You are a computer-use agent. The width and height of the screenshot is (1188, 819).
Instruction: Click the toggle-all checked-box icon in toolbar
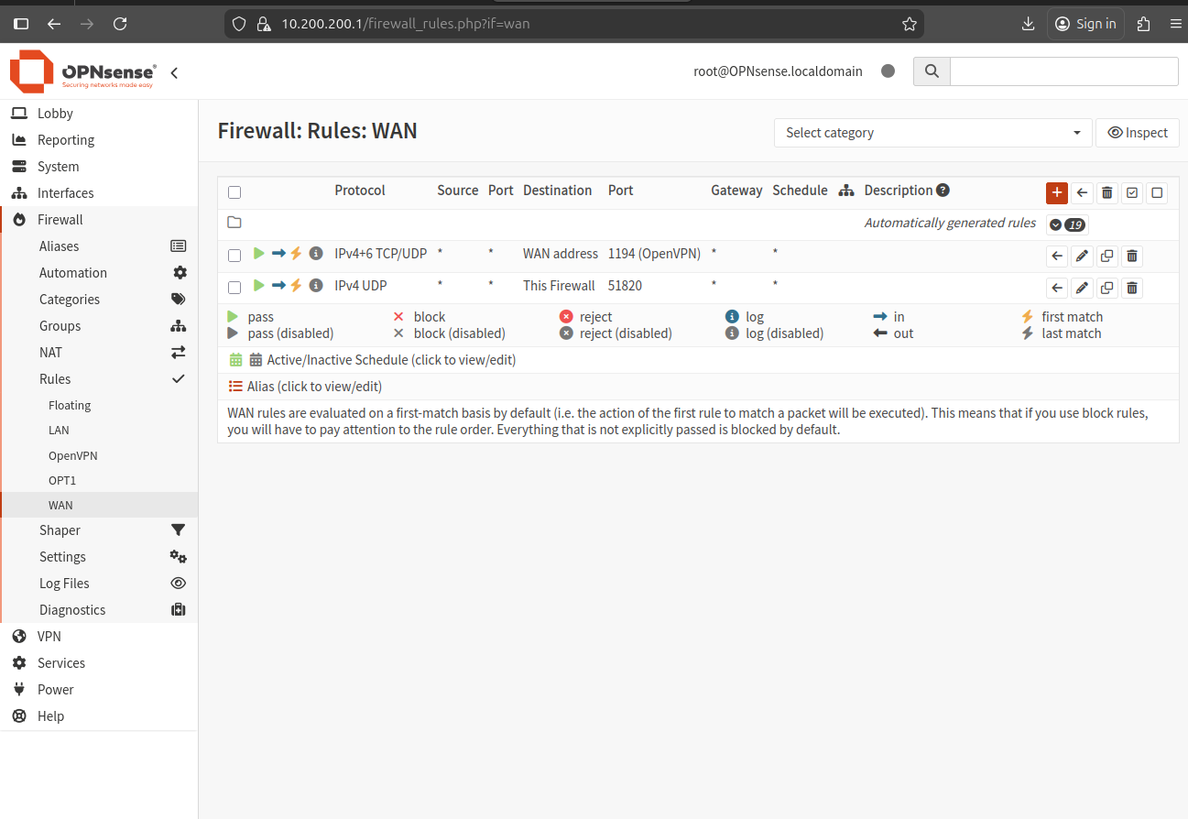(x=1131, y=192)
